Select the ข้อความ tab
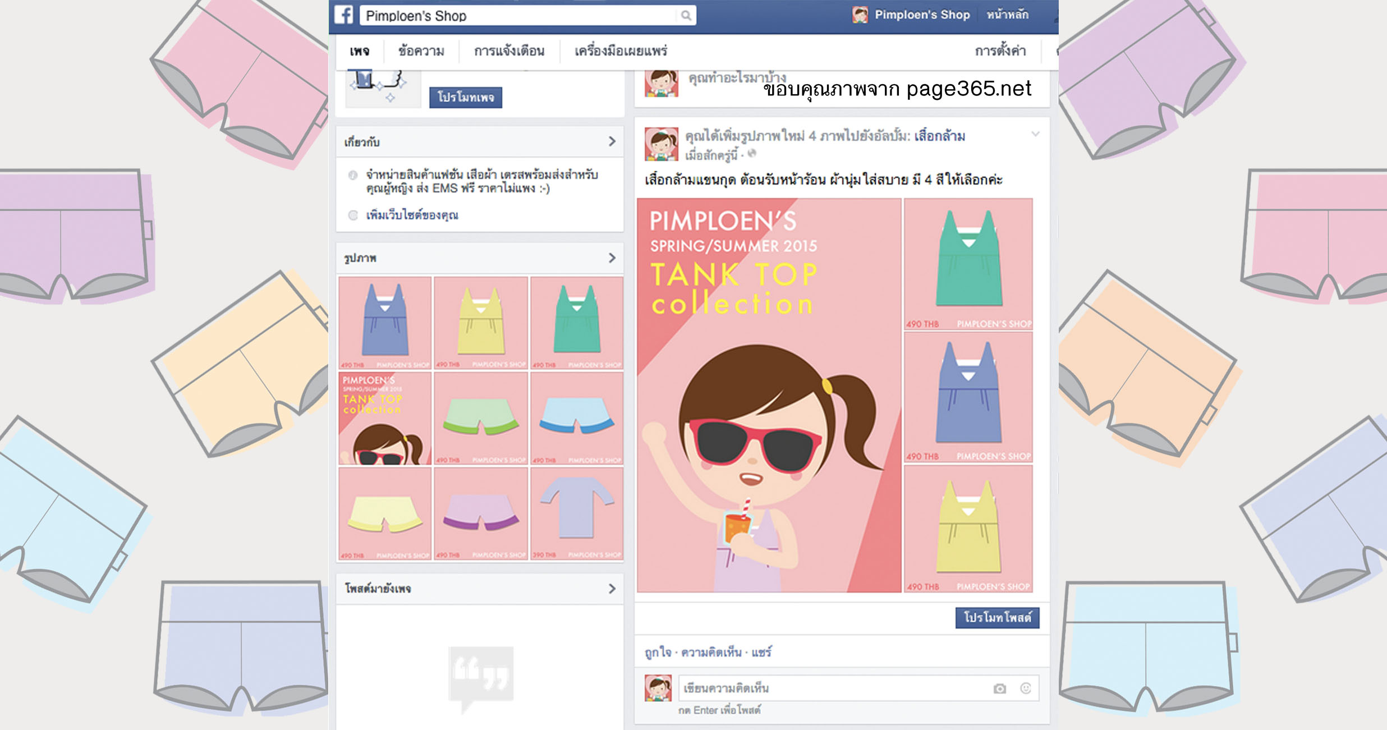Viewport: 1387px width, 730px height. tap(421, 51)
